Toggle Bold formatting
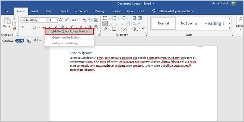The height and width of the screenshot is (122, 244). (x=23, y=27)
